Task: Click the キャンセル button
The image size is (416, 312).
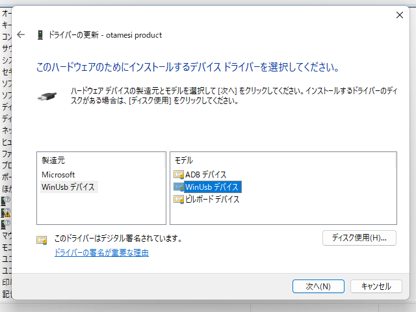Action: click(376, 286)
